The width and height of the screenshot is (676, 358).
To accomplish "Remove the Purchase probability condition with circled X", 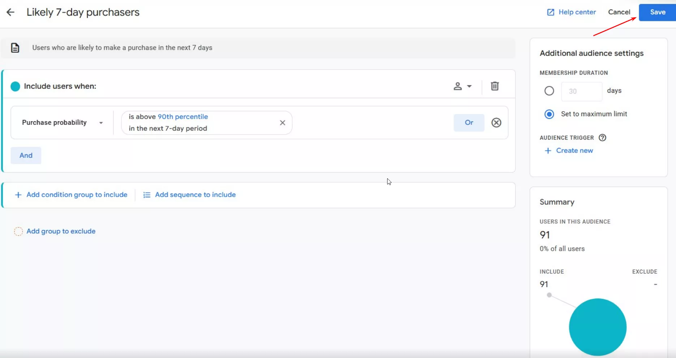I will (496, 123).
